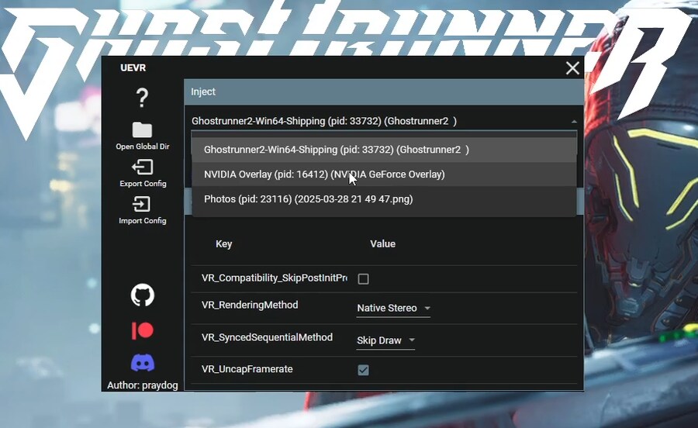Click the Export Config icon
Screen dimensions: 698x428
pyautogui.click(x=142, y=167)
